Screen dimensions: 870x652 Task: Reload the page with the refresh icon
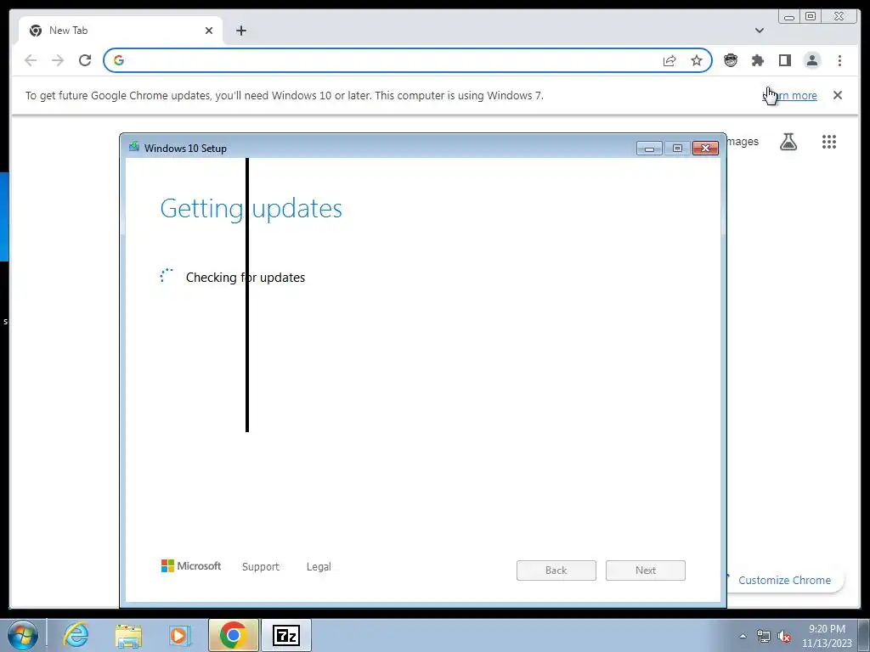point(85,60)
